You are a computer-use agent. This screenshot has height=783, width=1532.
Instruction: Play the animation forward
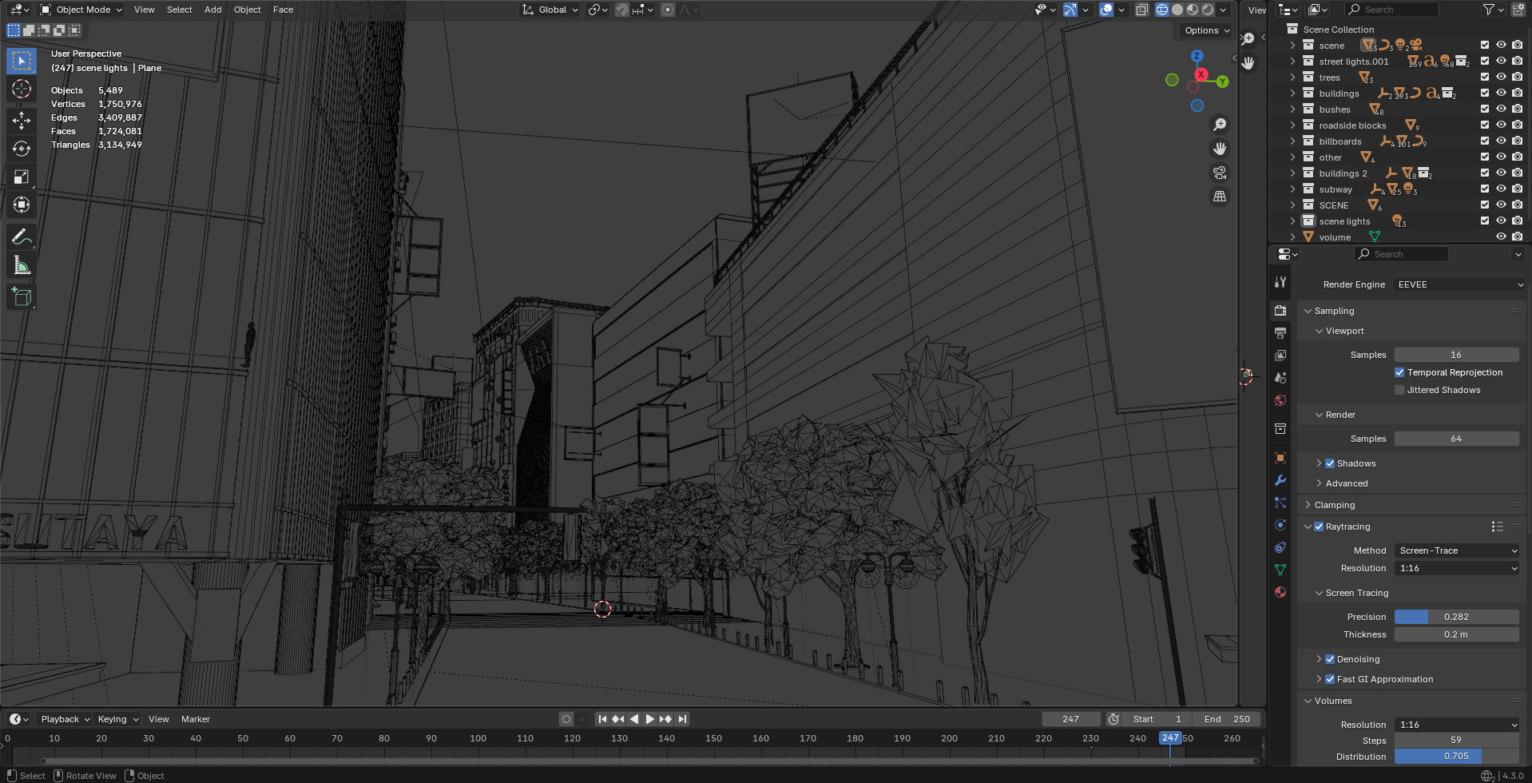click(649, 719)
